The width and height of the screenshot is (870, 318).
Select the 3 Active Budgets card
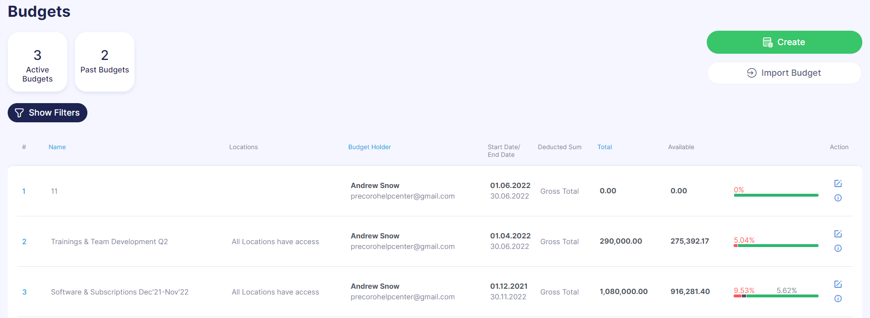coord(37,62)
